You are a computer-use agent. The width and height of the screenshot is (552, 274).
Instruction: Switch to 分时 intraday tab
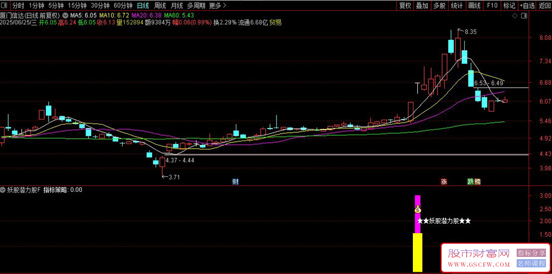pyautogui.click(x=18, y=6)
